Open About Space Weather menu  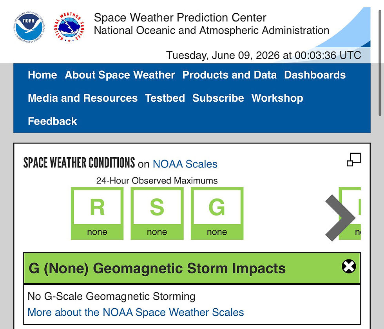[120, 75]
